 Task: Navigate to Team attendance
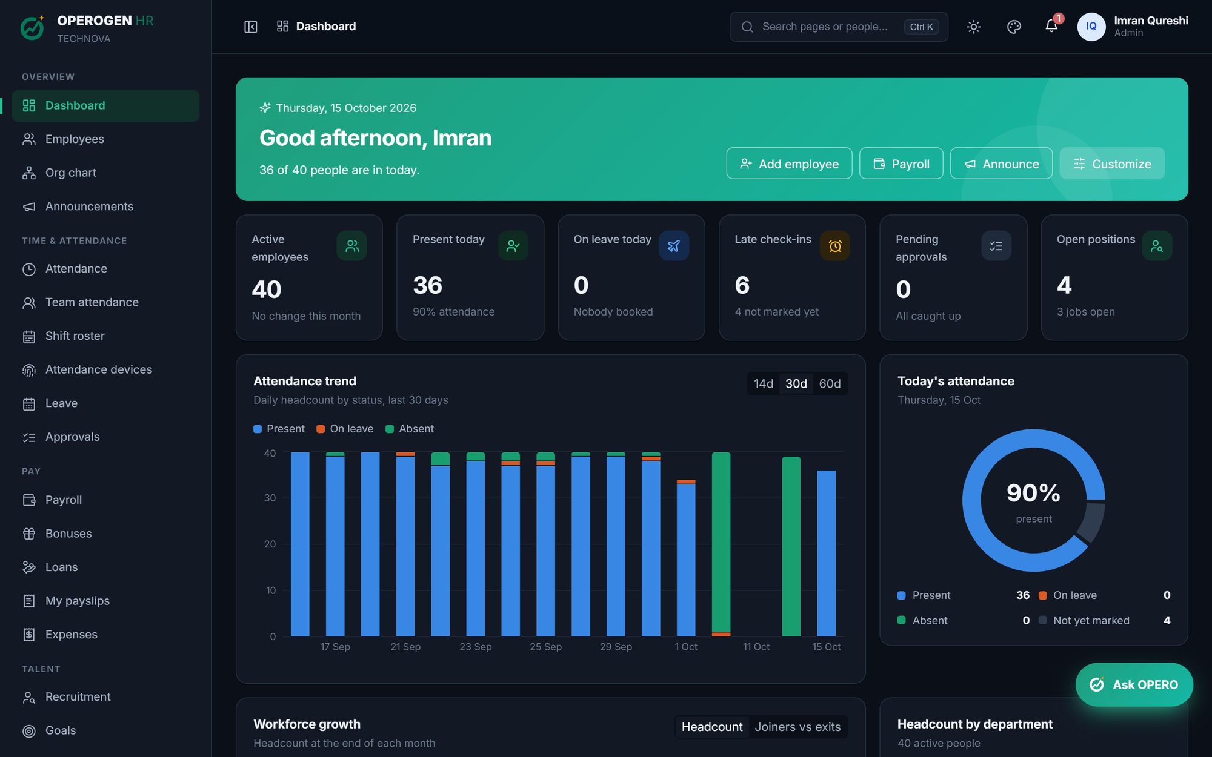pyautogui.click(x=105, y=302)
